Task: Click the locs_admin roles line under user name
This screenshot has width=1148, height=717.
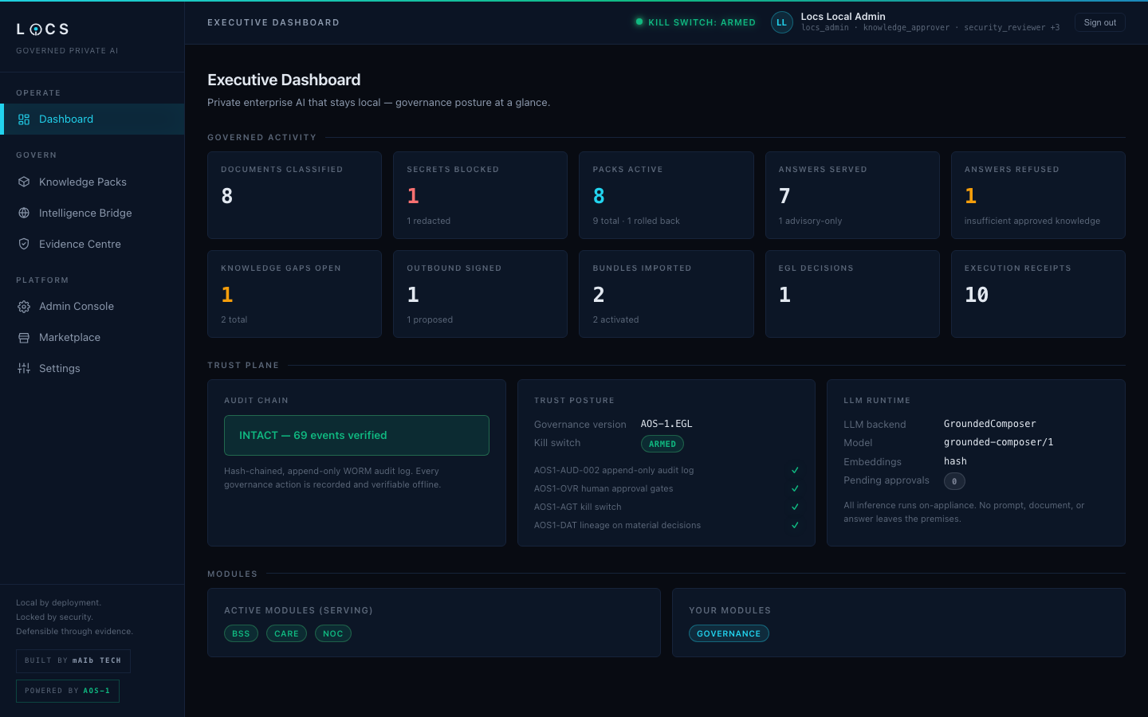Action: (930, 28)
